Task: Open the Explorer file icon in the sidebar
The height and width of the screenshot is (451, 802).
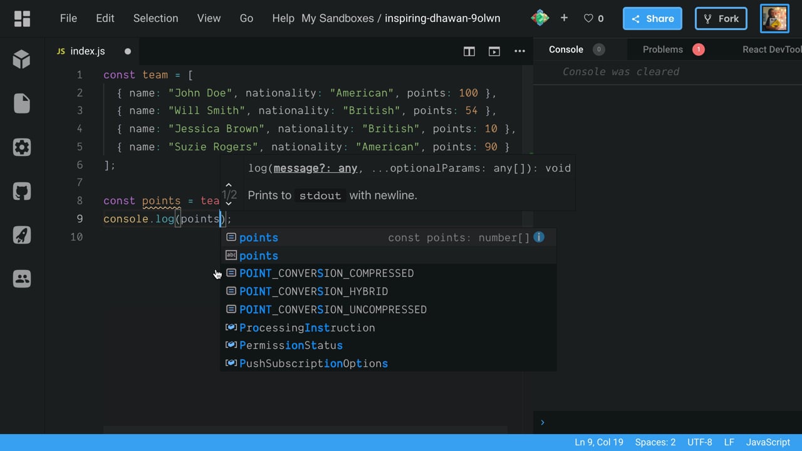Action: pyautogui.click(x=22, y=103)
